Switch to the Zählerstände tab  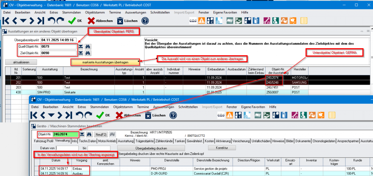click(164, 141)
